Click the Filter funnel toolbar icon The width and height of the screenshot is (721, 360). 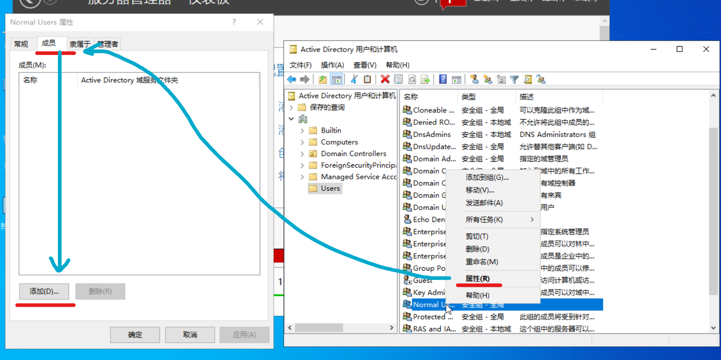(x=514, y=79)
